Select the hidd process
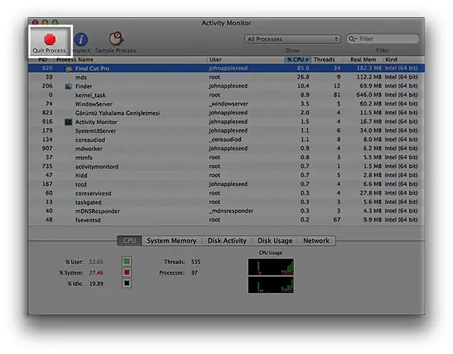The image size is (453, 354). (81, 176)
